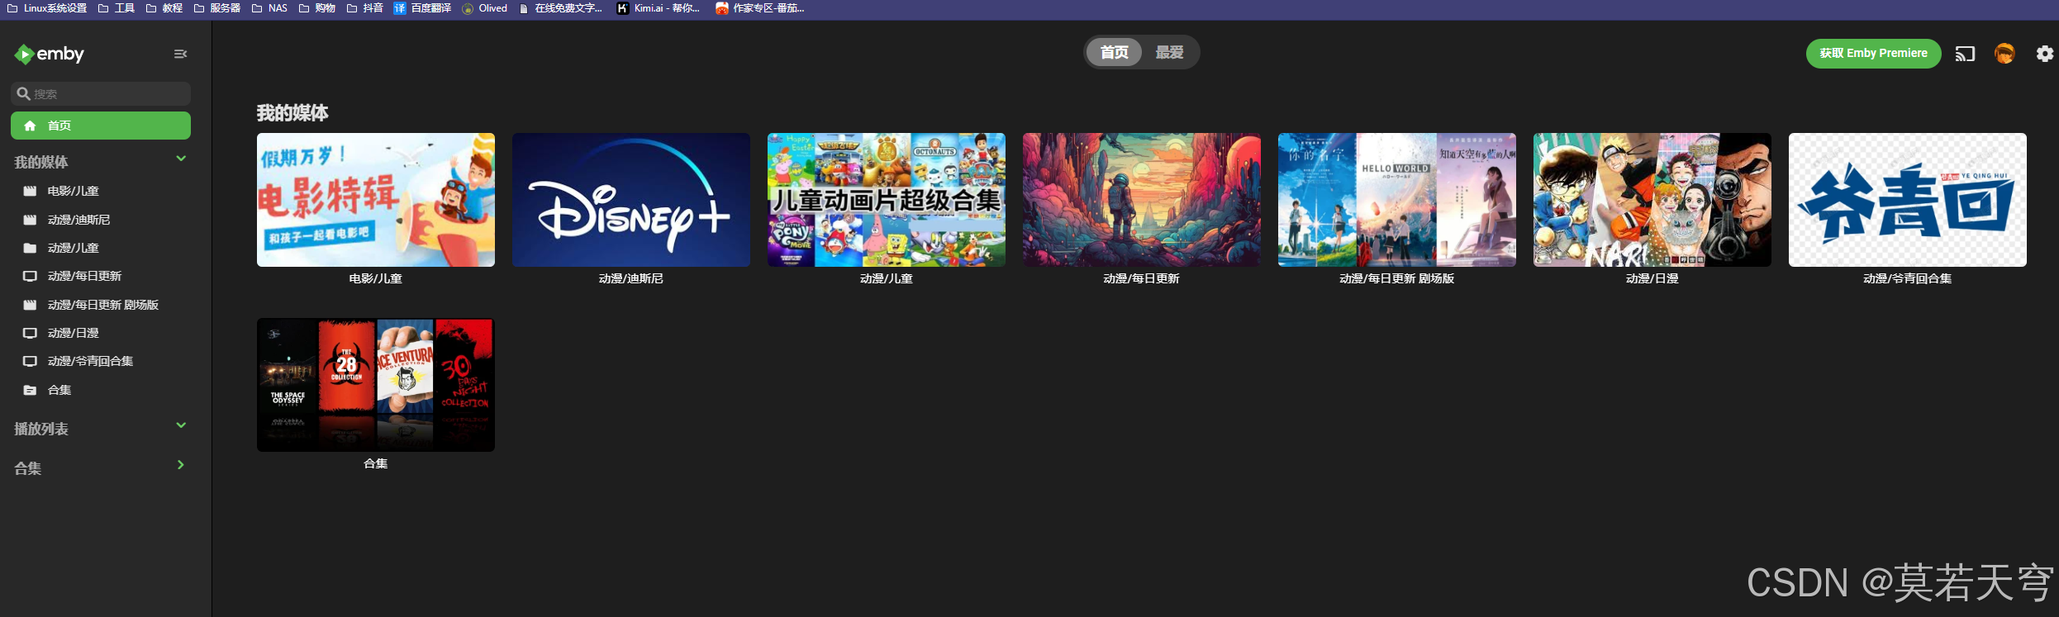Click the film icon beside 动漫/迪斯尼

(x=30, y=220)
